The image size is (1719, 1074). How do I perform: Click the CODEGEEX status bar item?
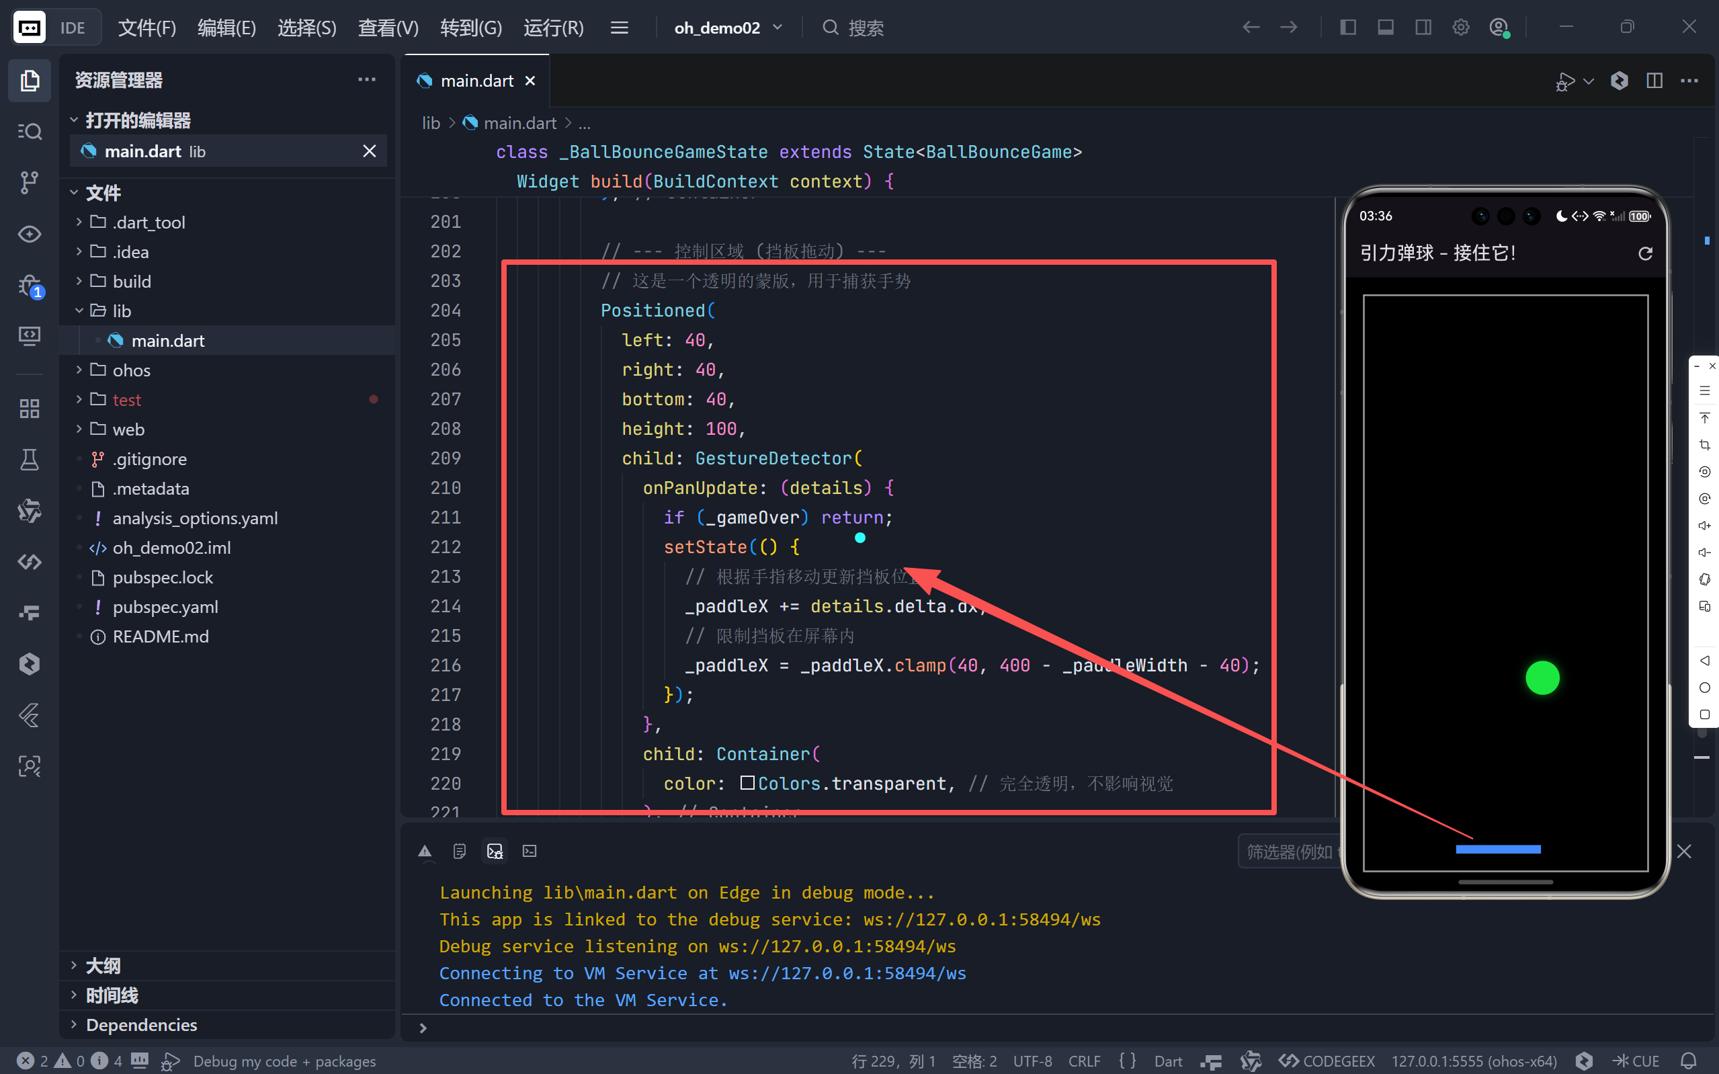[x=1327, y=1061]
